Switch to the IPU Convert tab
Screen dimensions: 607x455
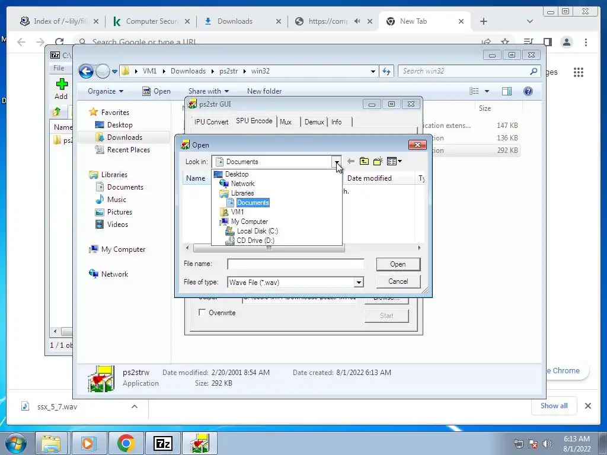click(212, 122)
